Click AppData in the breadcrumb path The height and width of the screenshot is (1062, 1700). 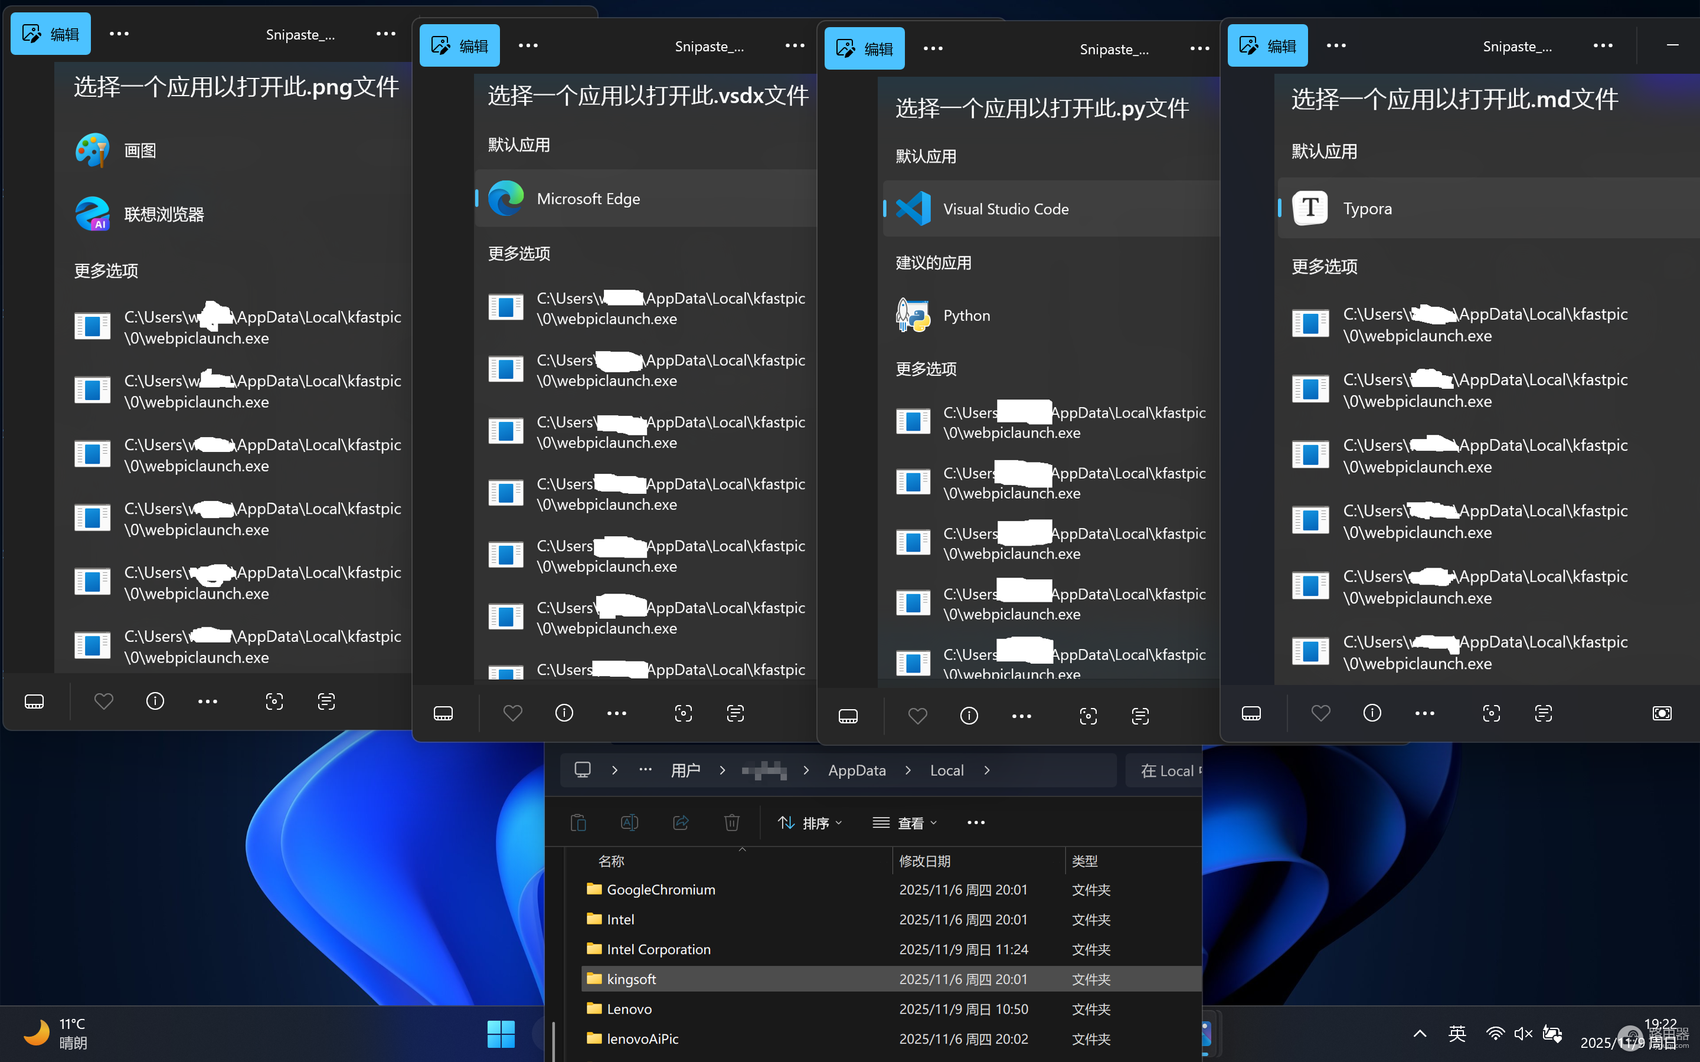click(857, 771)
